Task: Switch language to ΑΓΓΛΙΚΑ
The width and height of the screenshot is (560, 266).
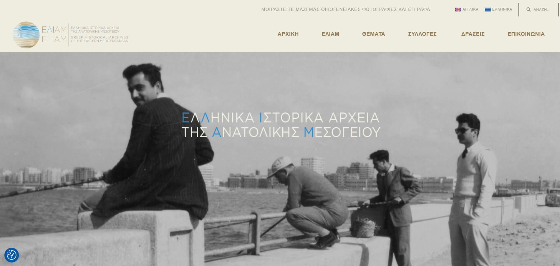Action: (x=467, y=9)
